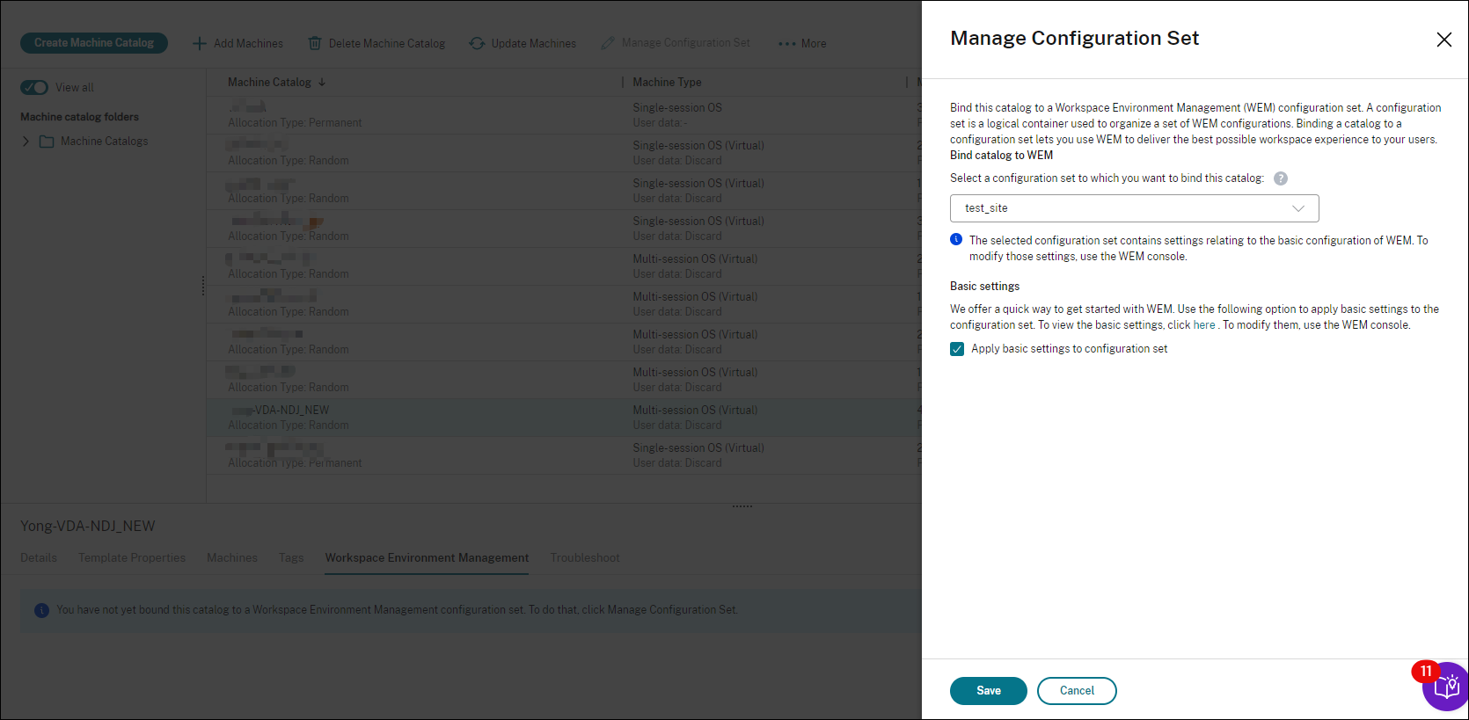Image resolution: width=1469 pixels, height=720 pixels.
Task: Open the Template Properties tab
Action: [132, 557]
